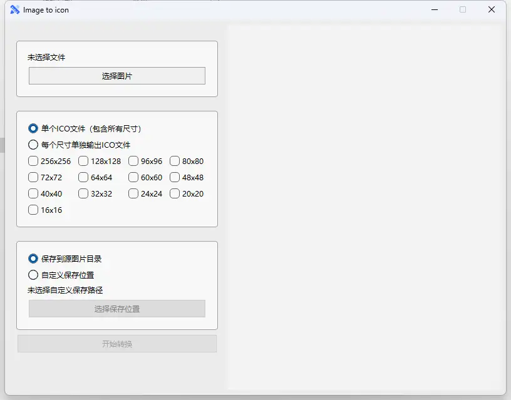Select 单个ICO文件 radio option
Screen dimensions: 511x400
(x=33, y=128)
